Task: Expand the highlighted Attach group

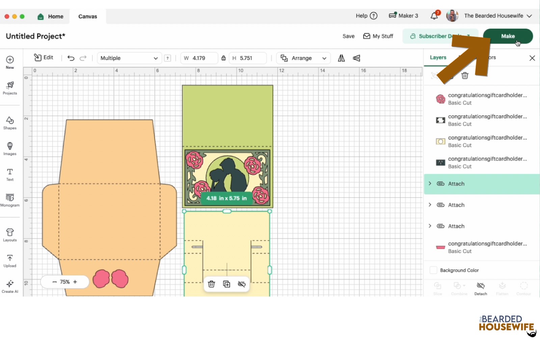Action: pos(430,183)
